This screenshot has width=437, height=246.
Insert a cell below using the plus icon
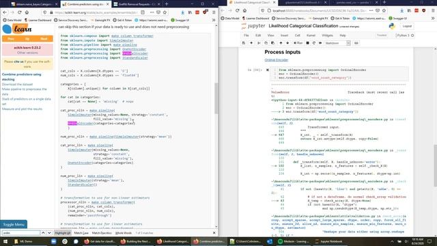251,43
